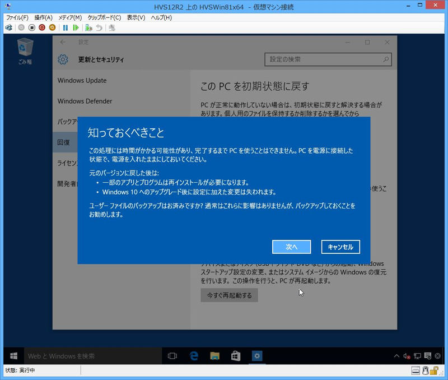Send Ctrl+Alt+Del using the first toolbar icon
The width and height of the screenshot is (448, 380).
[9, 27]
